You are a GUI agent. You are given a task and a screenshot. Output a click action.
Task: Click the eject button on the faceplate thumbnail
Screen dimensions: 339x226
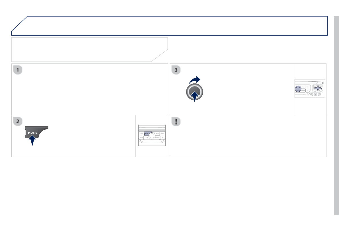[x=320, y=83]
